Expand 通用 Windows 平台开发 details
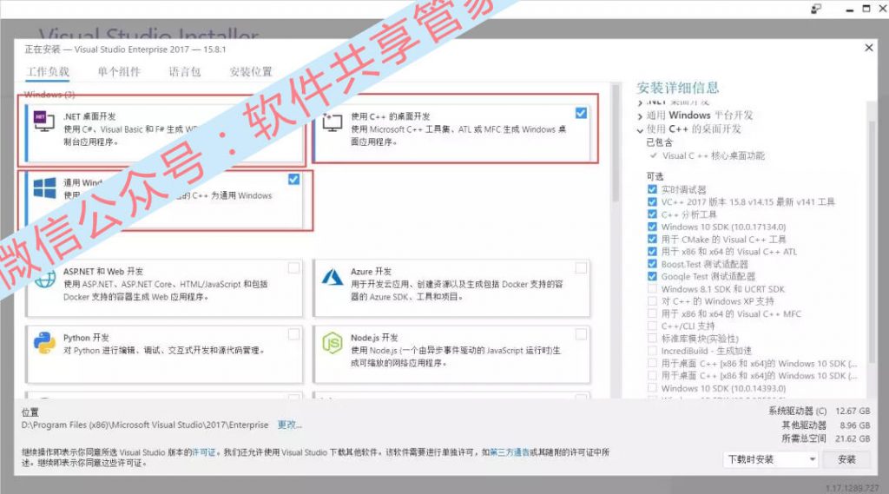889x494 pixels. [x=640, y=116]
